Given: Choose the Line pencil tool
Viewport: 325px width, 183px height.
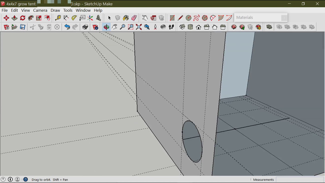Looking at the screenshot, I should [180, 18].
